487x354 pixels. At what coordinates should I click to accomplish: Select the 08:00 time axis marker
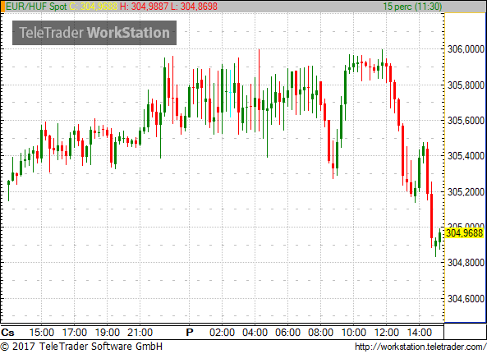pos(320,333)
